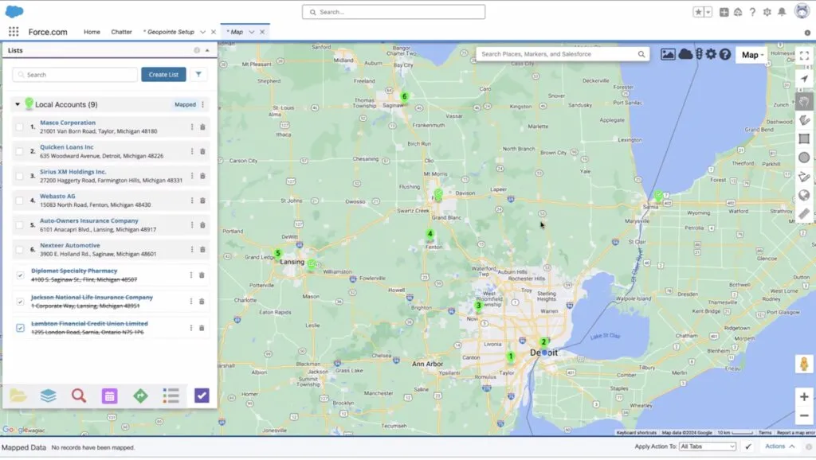Drop the Street View pegman icon
The height and width of the screenshot is (460, 816).
pos(804,364)
